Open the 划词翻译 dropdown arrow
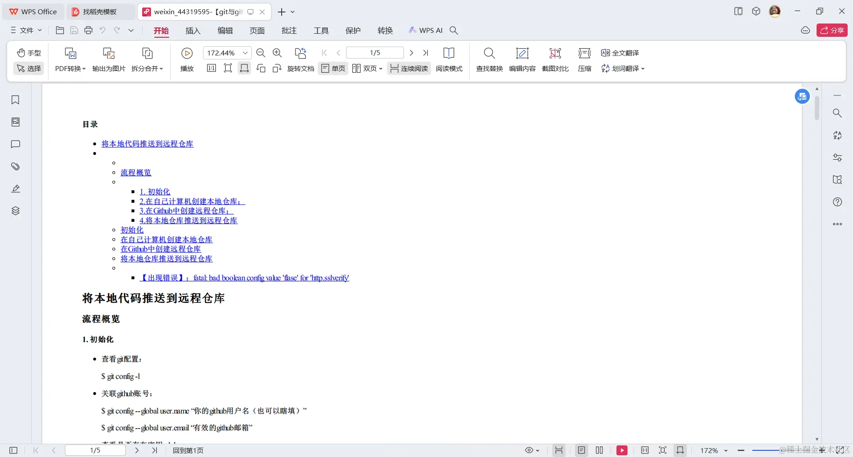 (644, 68)
